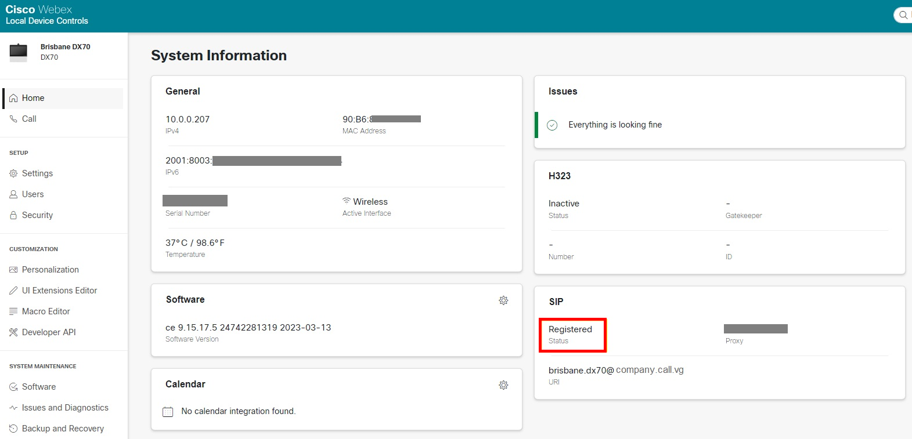The width and height of the screenshot is (912, 439).
Task: Open Software under System Maintenance
Action: tap(63, 387)
